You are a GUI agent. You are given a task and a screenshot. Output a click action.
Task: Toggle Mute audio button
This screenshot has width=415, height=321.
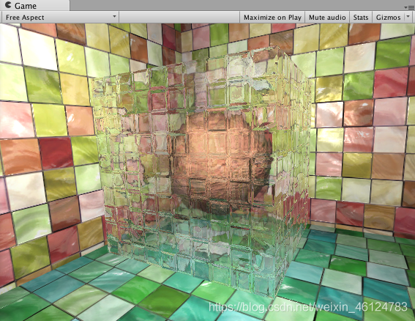coord(327,18)
